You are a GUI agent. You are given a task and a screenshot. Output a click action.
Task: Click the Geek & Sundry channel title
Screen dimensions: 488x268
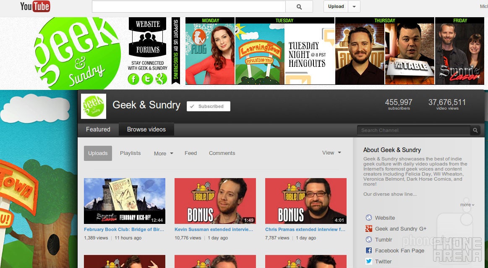point(146,105)
